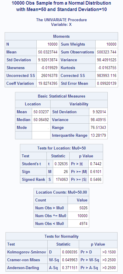
Task: Click the Tests for Location header
Action: pyautogui.click(x=61, y=148)
